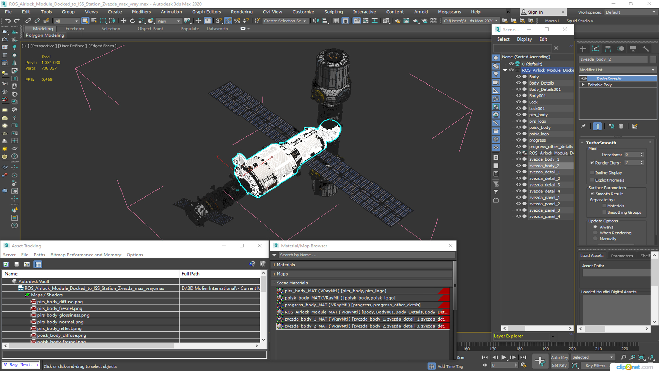Open the Graph Editors menu
Viewport: 659px width, 371px height.
(206, 12)
